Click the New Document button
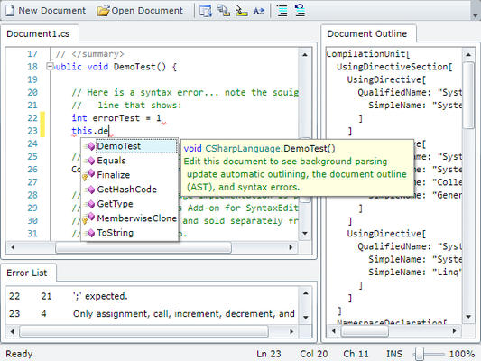 pyautogui.click(x=45, y=11)
